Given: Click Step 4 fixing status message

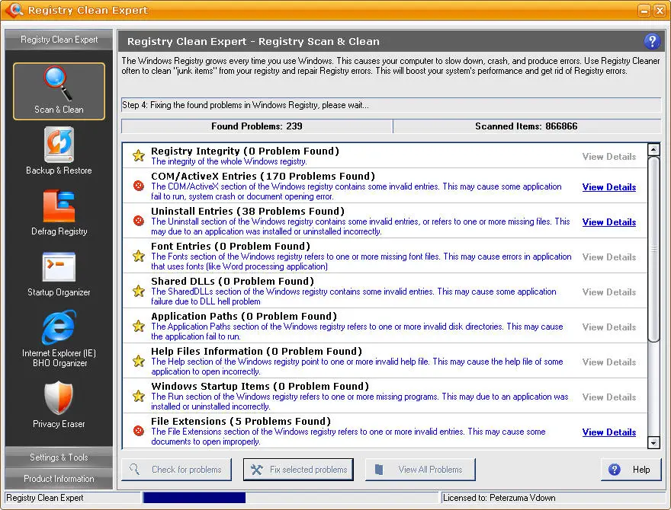Looking at the screenshot, I should pos(246,105).
